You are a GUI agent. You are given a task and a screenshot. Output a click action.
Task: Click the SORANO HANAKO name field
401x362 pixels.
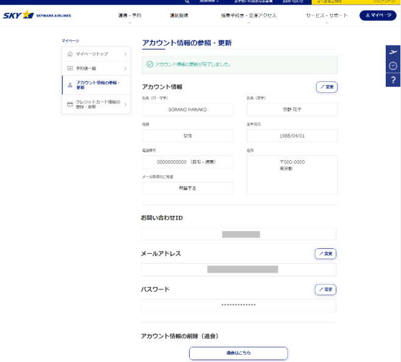[x=187, y=109]
